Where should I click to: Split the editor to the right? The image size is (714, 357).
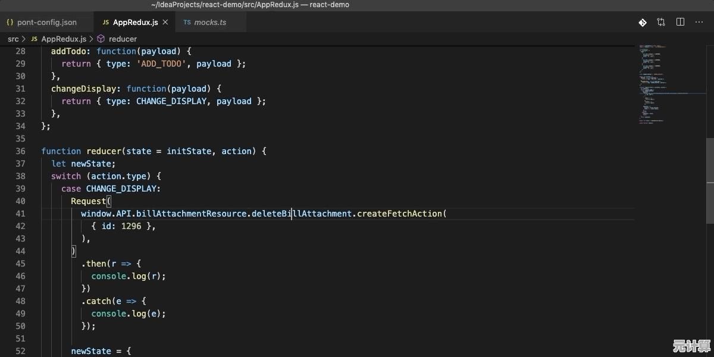[x=680, y=23]
